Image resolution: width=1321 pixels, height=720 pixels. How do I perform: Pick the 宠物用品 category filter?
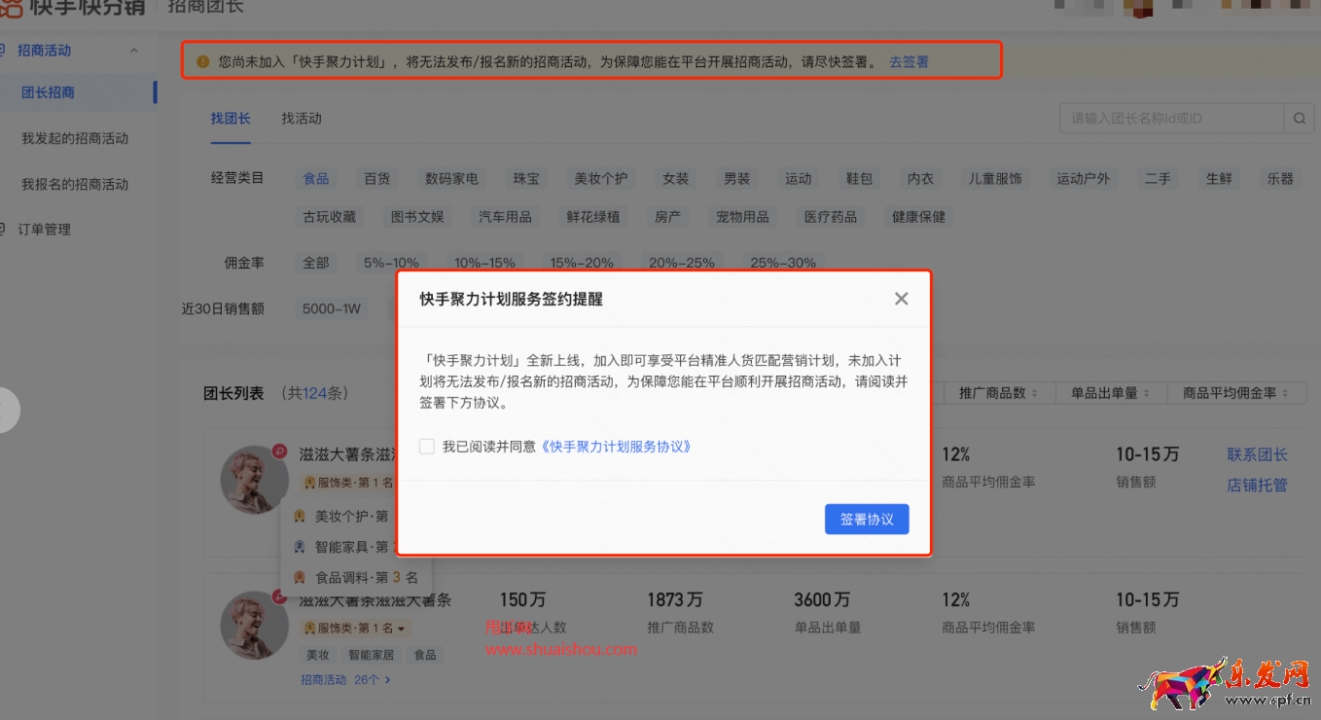pyautogui.click(x=742, y=217)
